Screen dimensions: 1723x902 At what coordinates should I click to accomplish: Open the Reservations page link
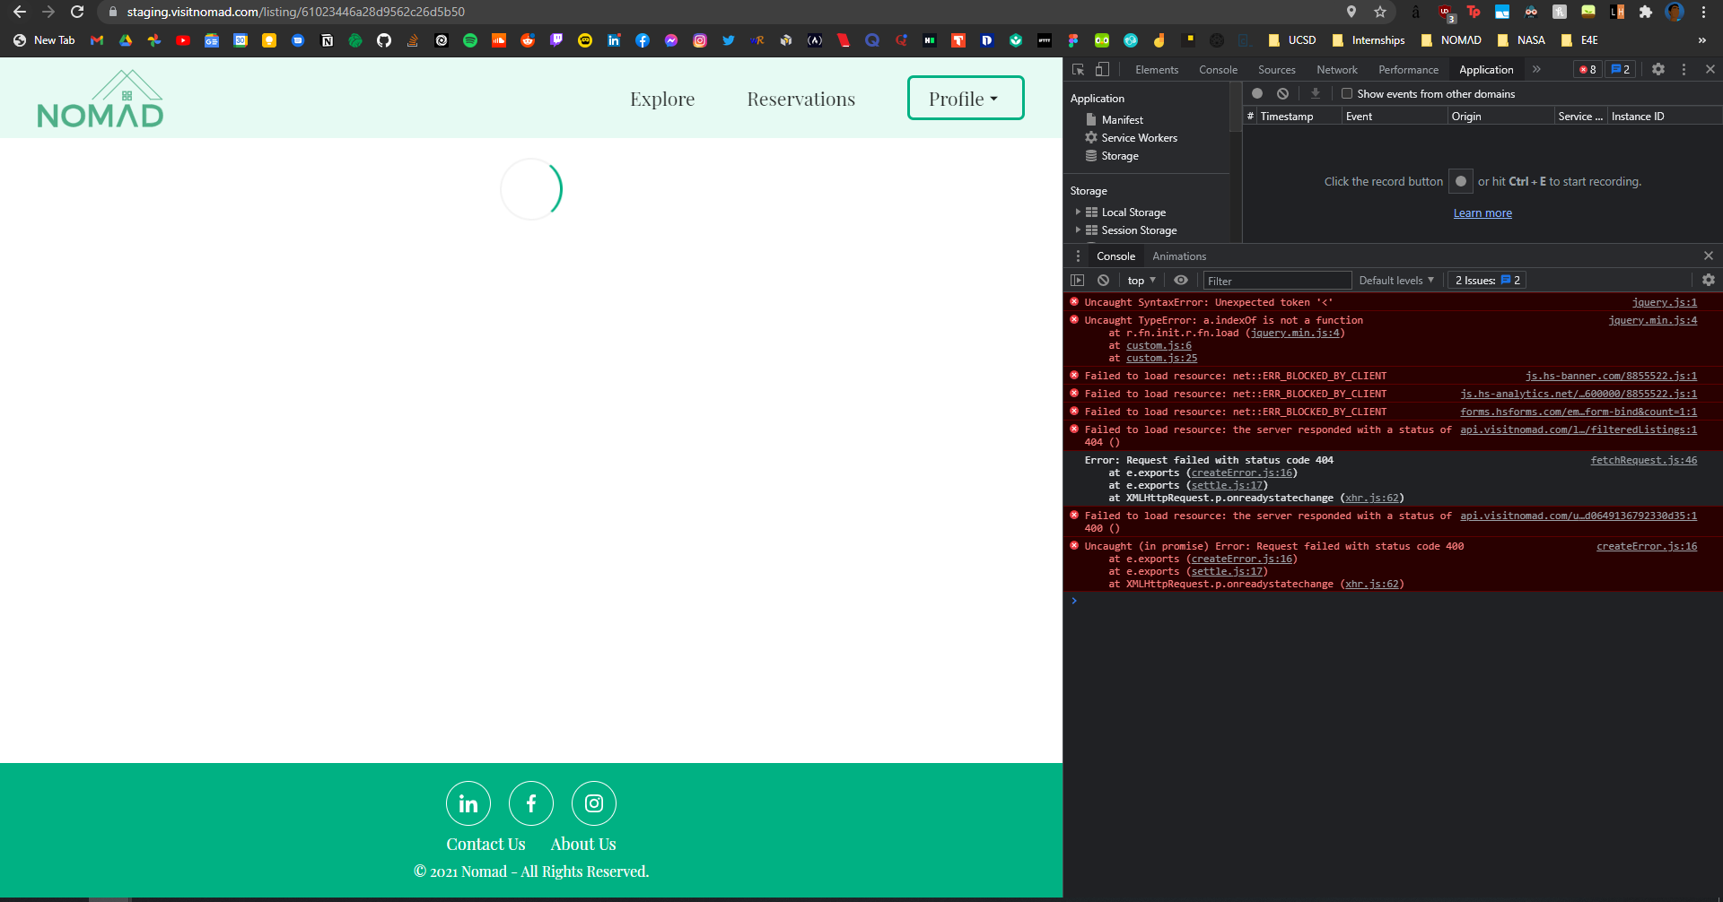(801, 99)
